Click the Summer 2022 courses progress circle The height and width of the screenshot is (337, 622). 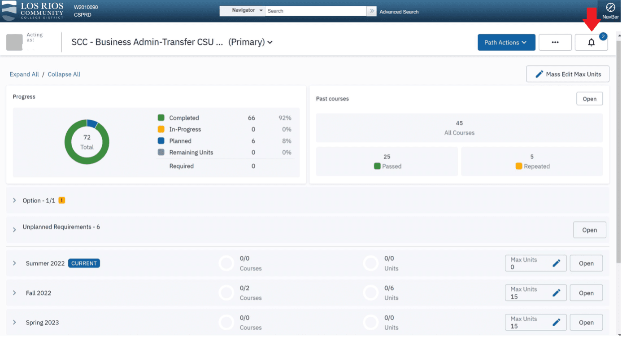[226, 263]
